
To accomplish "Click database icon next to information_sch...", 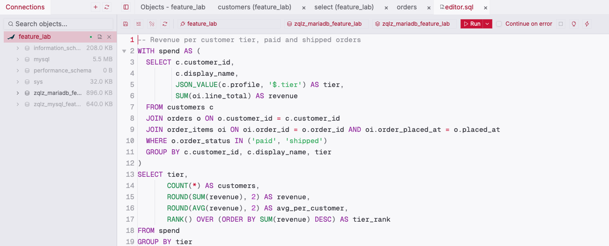I will click(27, 48).
